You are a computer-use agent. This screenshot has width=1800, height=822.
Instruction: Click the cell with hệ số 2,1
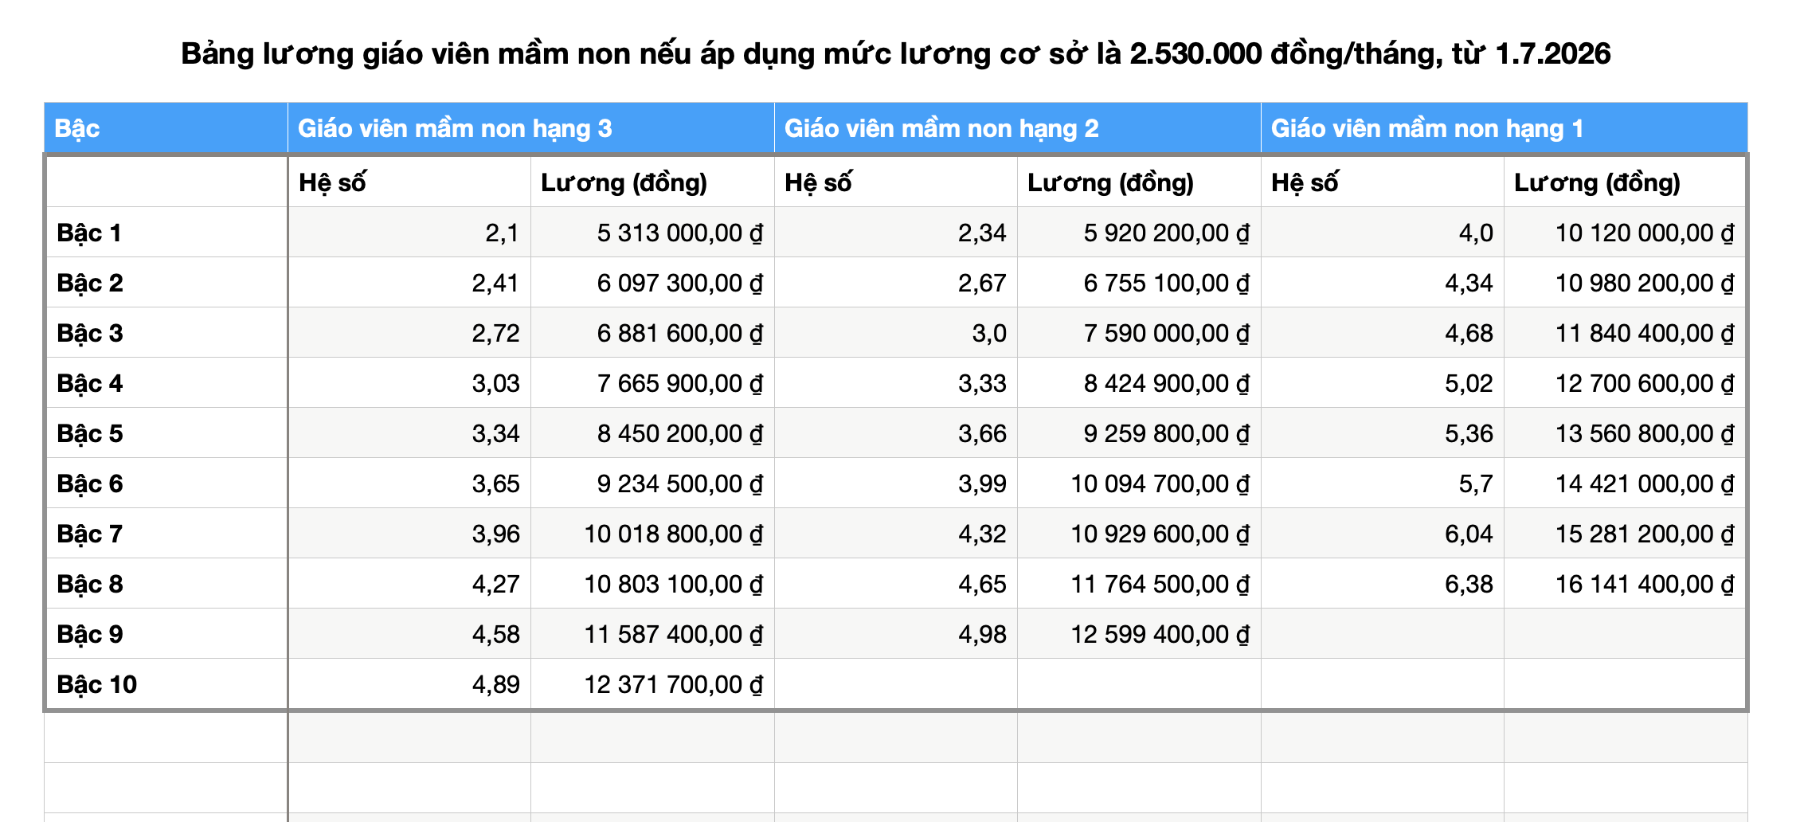tap(409, 233)
